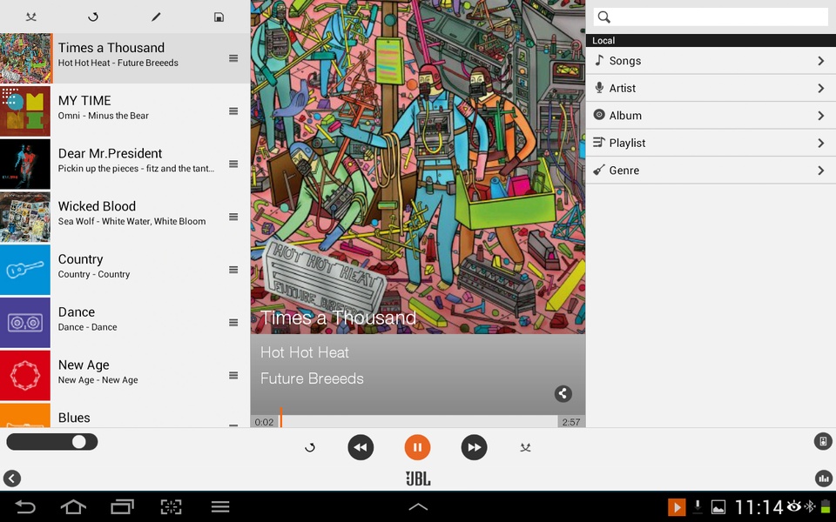Tap the reorder handle on the MY TIME row
This screenshot has height=522, width=836.
pos(233,110)
